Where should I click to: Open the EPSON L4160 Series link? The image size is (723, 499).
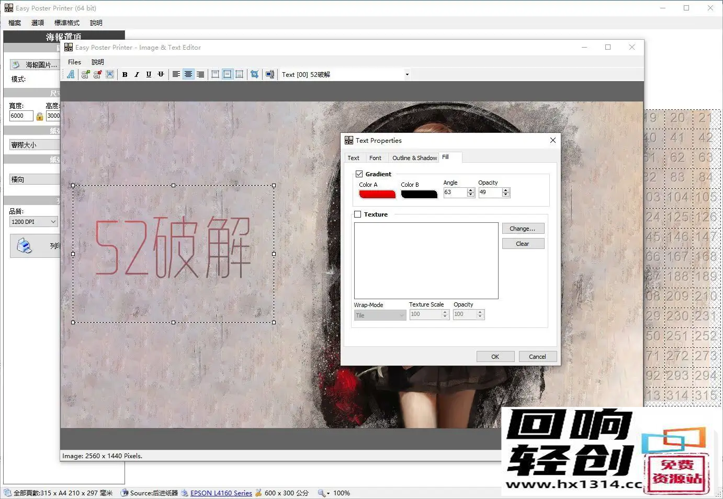click(x=221, y=493)
